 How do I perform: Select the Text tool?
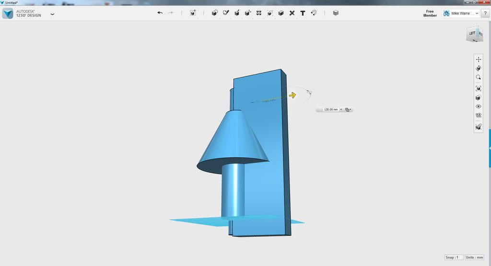(303, 13)
